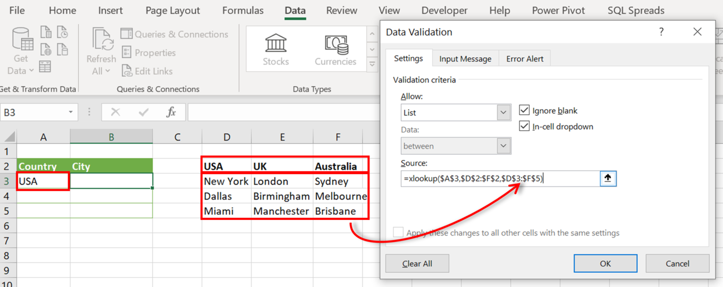Disable the In-cell dropdown option
The width and height of the screenshot is (723, 287).
(x=524, y=126)
